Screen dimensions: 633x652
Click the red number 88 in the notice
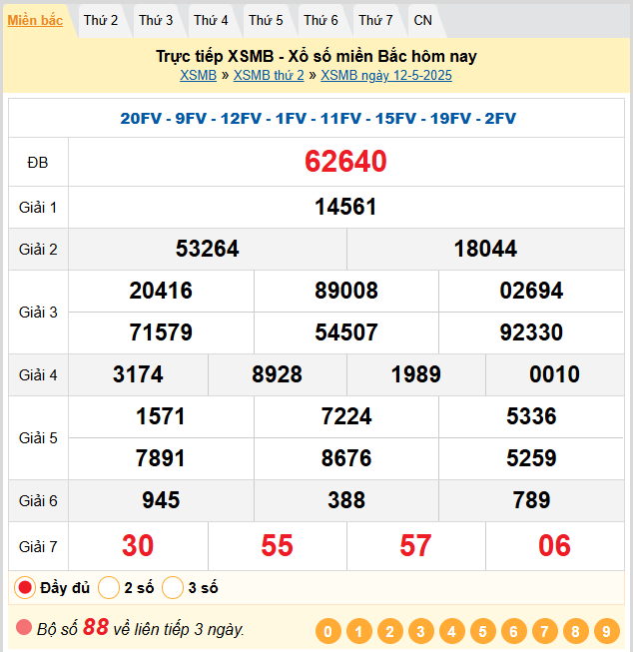tap(96, 627)
